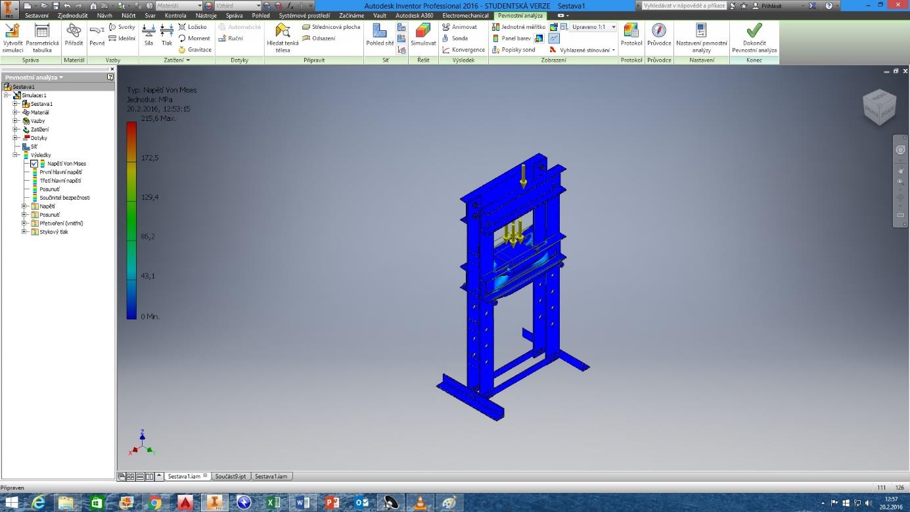Screen dimensions: 910x512
Task: Open the Vzhled combo box in toolbar
Action: pyautogui.click(x=237, y=5)
